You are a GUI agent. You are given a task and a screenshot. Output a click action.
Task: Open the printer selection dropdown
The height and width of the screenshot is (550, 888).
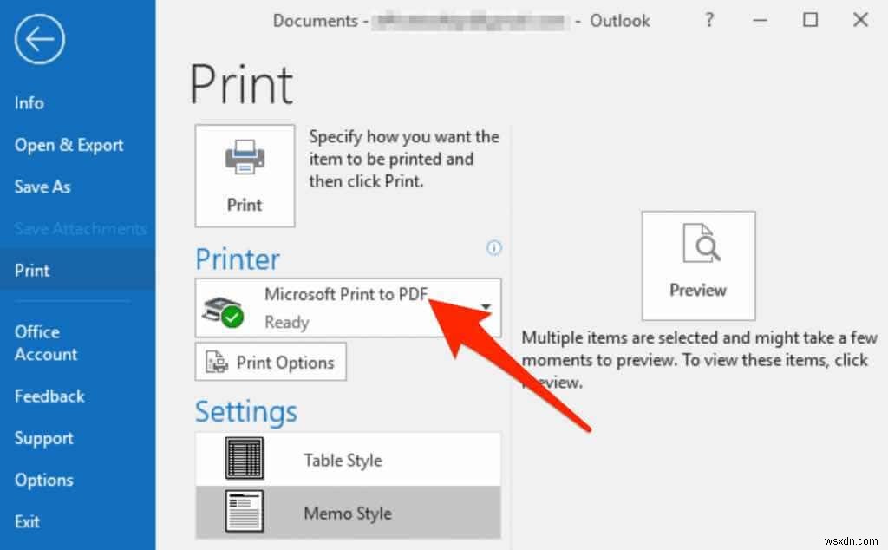coord(488,307)
